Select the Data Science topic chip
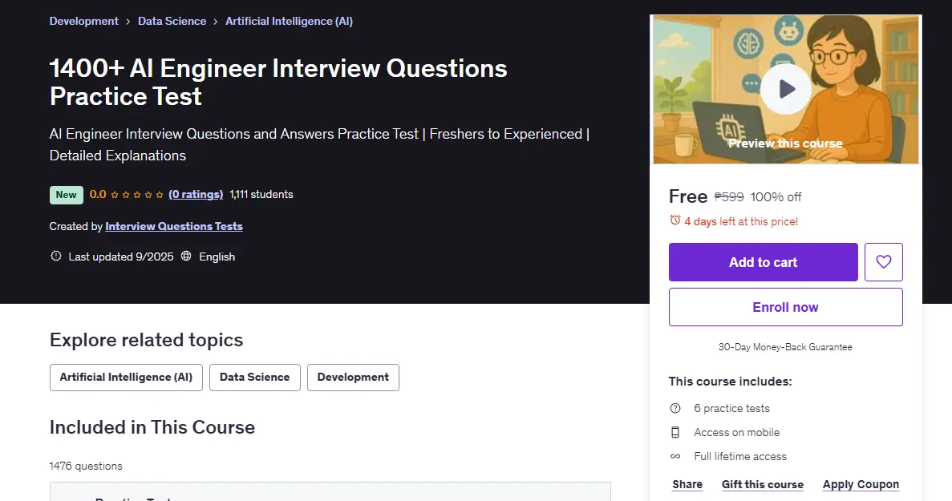This screenshot has height=501, width=952. pyautogui.click(x=255, y=378)
